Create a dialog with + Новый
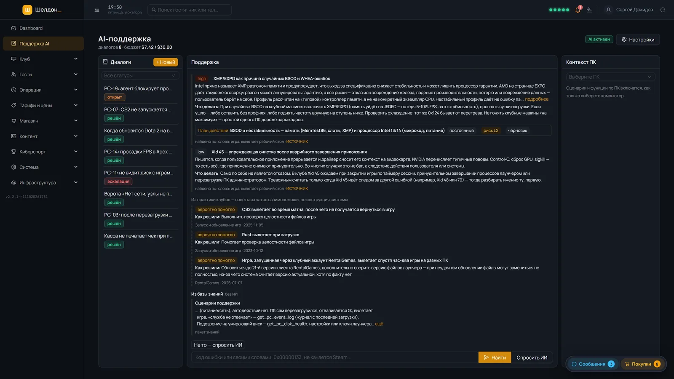The image size is (674, 379). [166, 62]
